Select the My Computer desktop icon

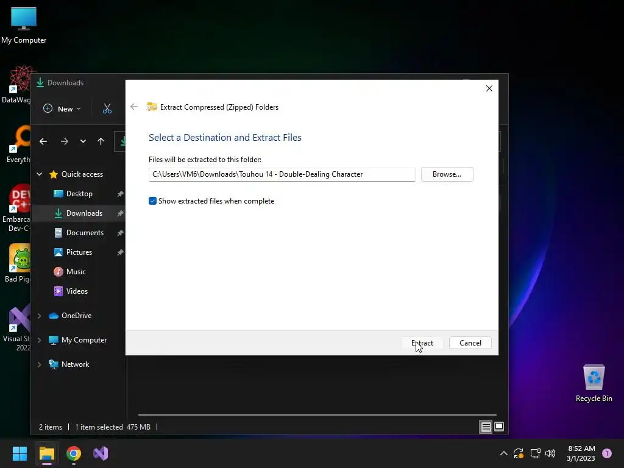(24, 26)
